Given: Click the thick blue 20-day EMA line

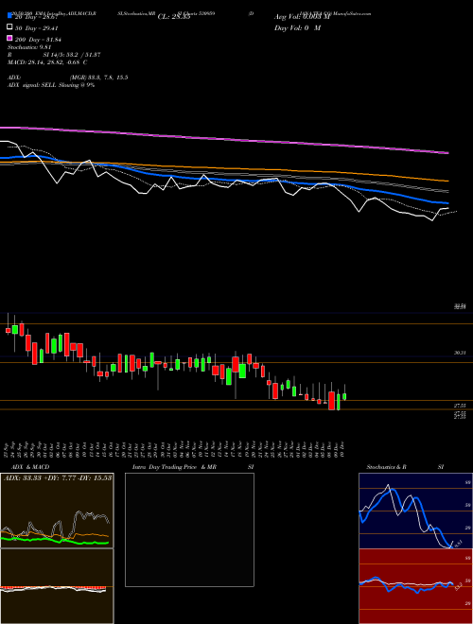Looking at the screenshot, I should (x=224, y=179).
